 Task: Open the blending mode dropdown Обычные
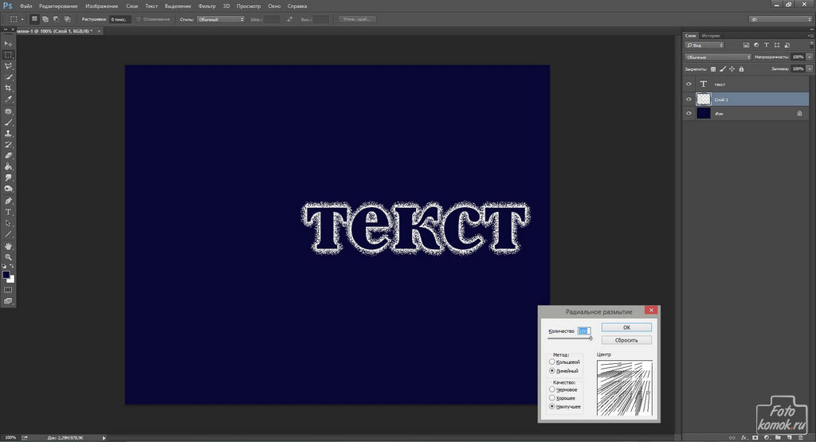coord(717,57)
